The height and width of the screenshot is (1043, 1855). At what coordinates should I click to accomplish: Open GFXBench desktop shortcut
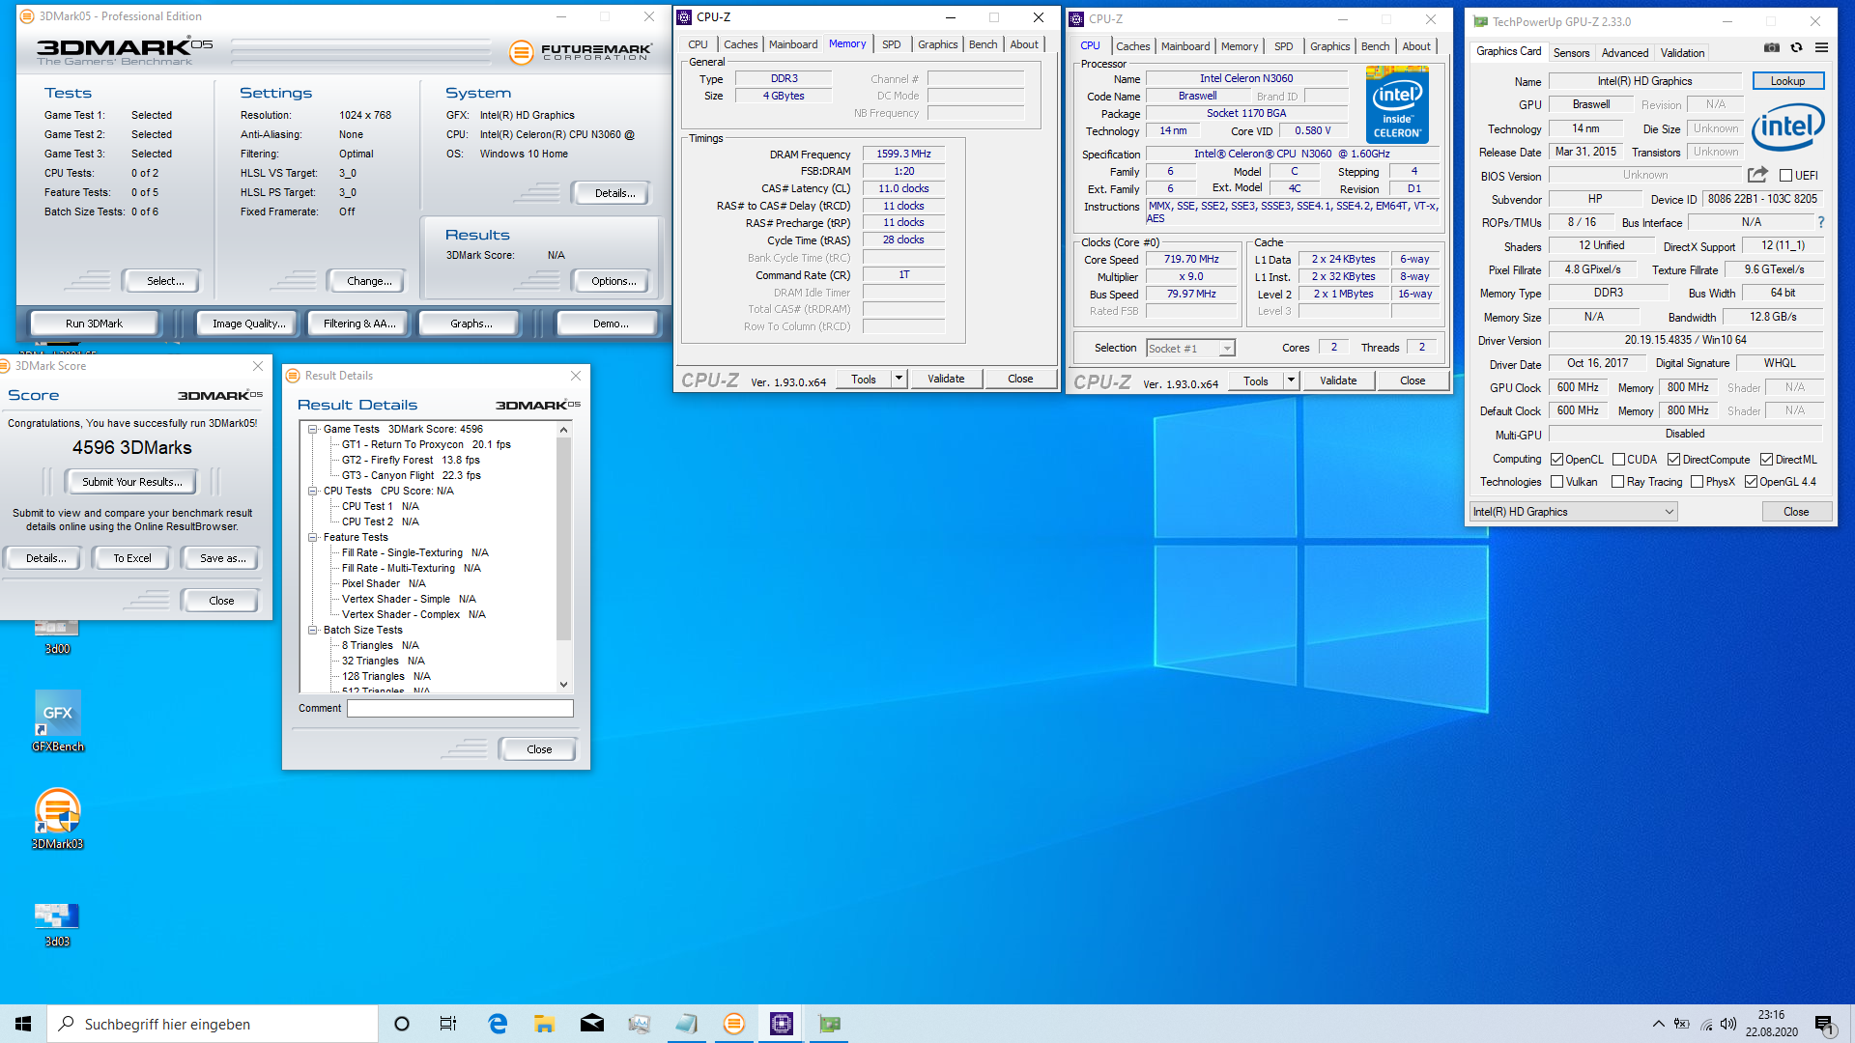pos(58,721)
